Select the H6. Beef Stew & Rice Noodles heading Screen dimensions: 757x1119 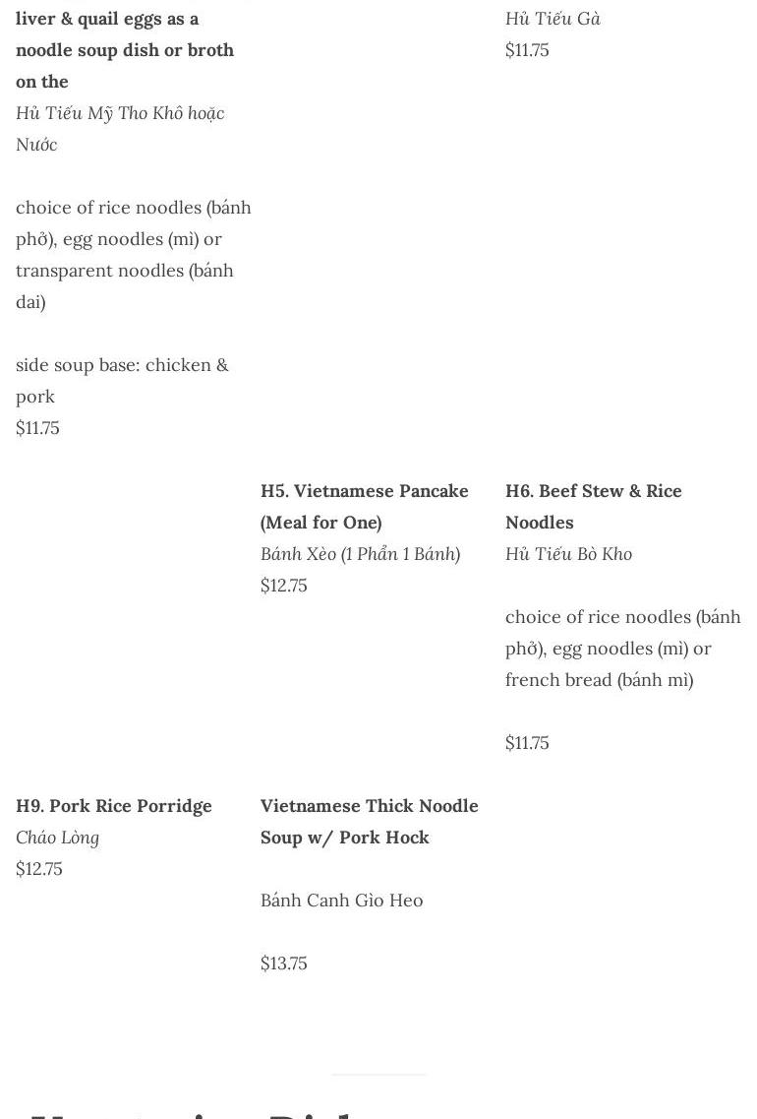[593, 506]
